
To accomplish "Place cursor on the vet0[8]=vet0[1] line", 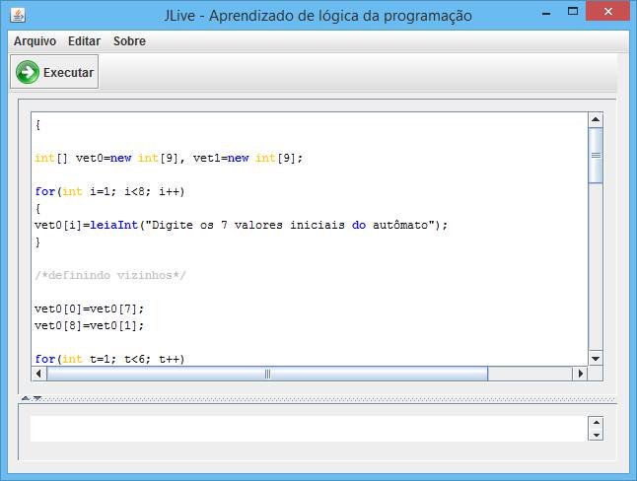I will click(89, 325).
